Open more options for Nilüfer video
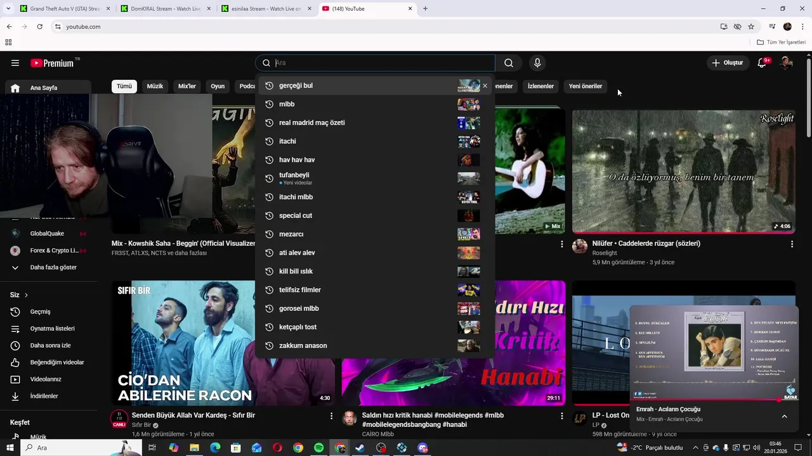 click(x=791, y=244)
